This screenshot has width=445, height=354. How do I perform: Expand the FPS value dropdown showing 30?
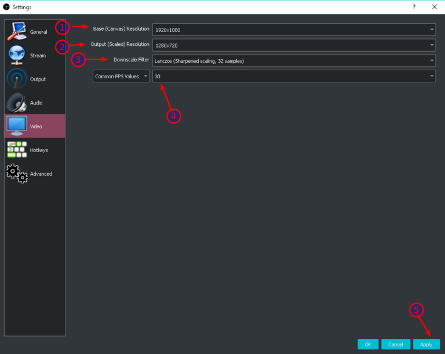pyautogui.click(x=294, y=76)
